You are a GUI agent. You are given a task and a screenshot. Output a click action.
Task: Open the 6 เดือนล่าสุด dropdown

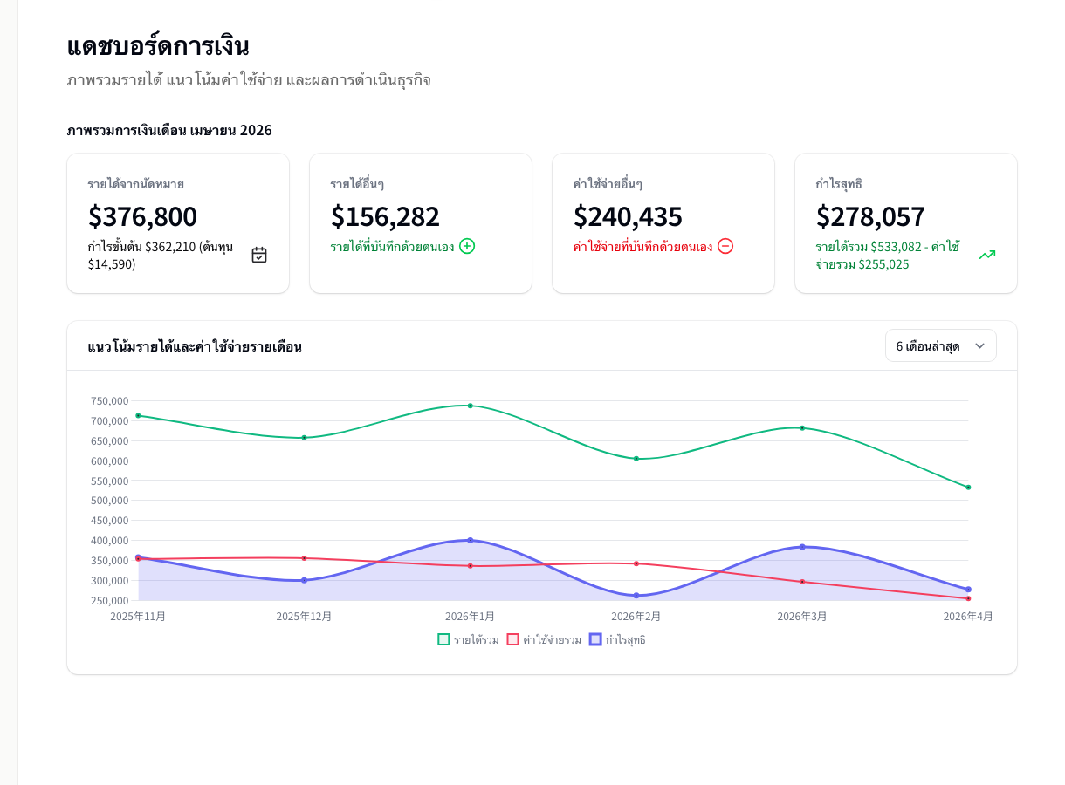[x=941, y=345]
